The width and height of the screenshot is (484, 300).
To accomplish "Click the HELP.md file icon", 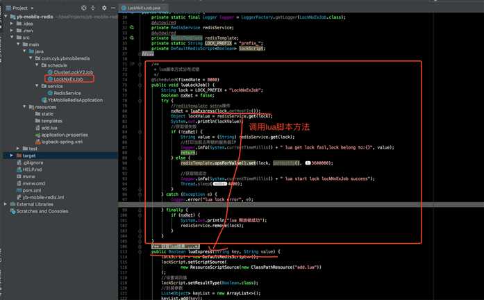I will coord(19,169).
